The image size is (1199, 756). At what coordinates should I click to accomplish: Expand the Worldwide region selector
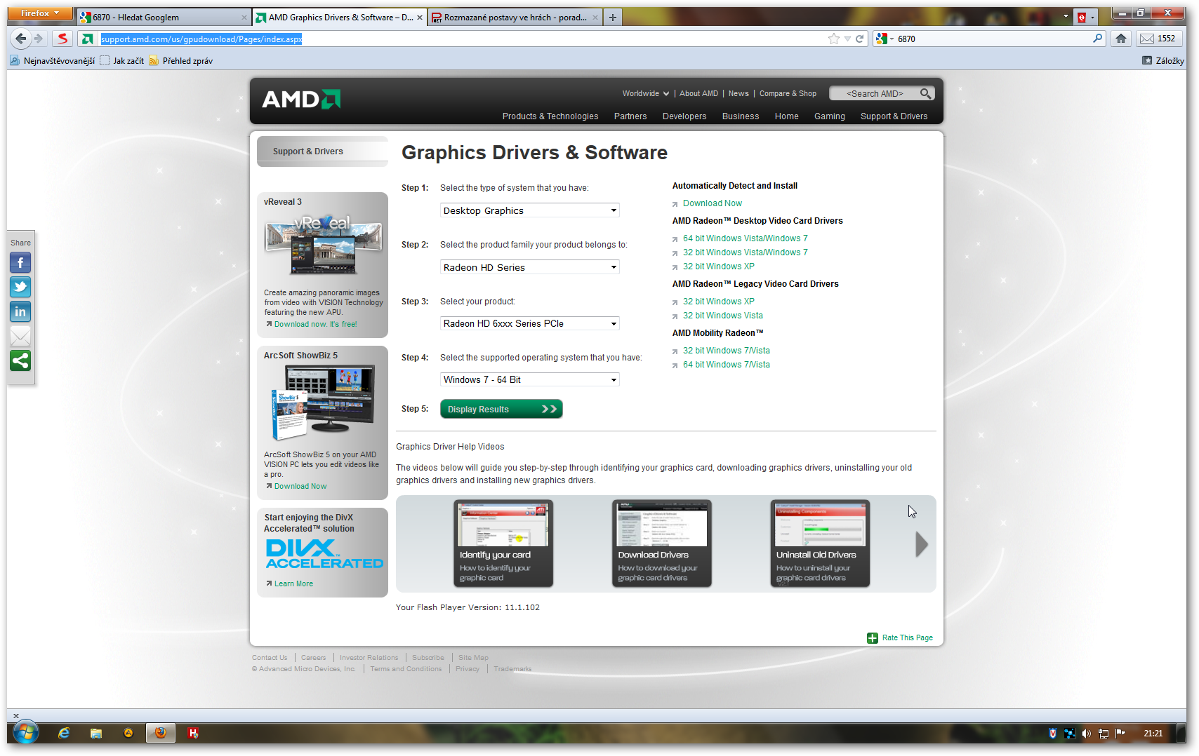tap(645, 93)
